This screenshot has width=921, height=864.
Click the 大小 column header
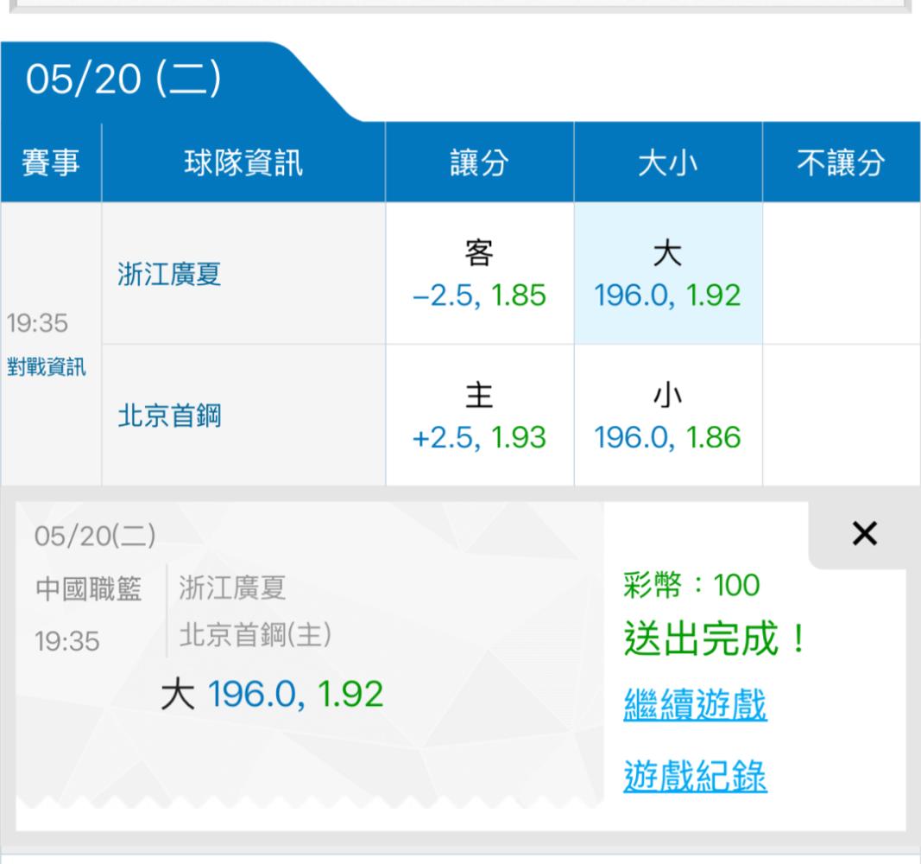point(668,162)
